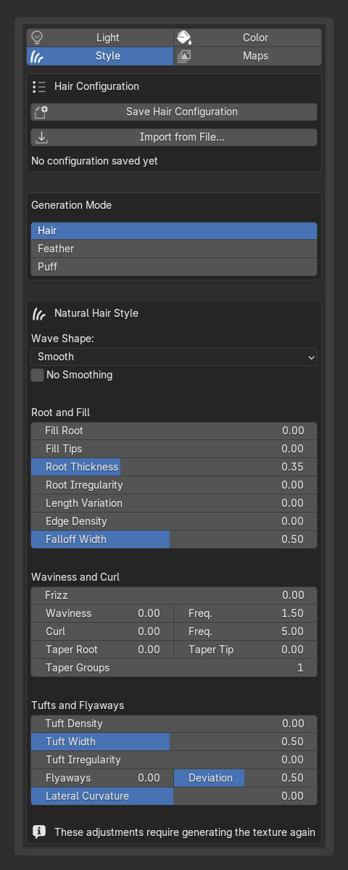Click the import arrow icon on Import from File
The height and width of the screenshot is (870, 348).
[41, 137]
